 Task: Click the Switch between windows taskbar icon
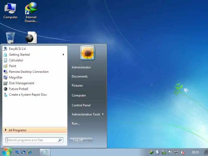(23, 152)
